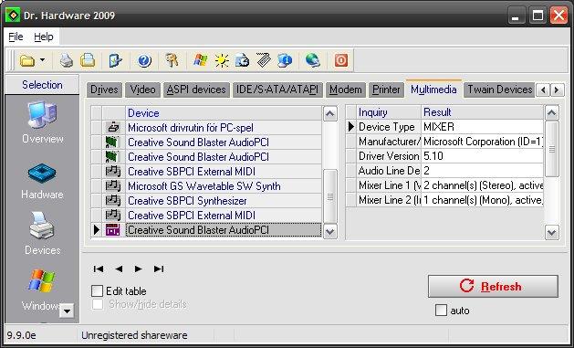Viewport: 574px width, 348px height.
Task: Click sidebar scroll-down arrow near Windows
Action: tap(67, 311)
